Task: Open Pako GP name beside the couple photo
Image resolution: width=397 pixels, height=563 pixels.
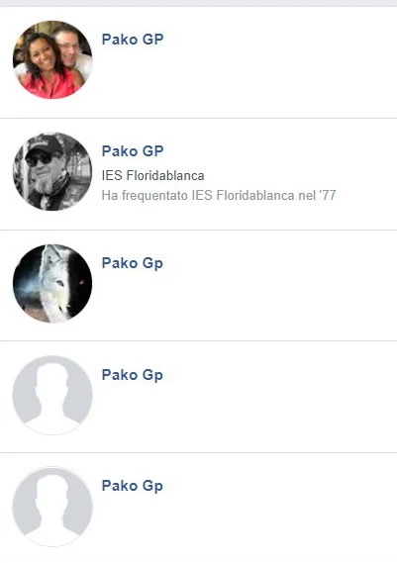Action: (x=133, y=40)
